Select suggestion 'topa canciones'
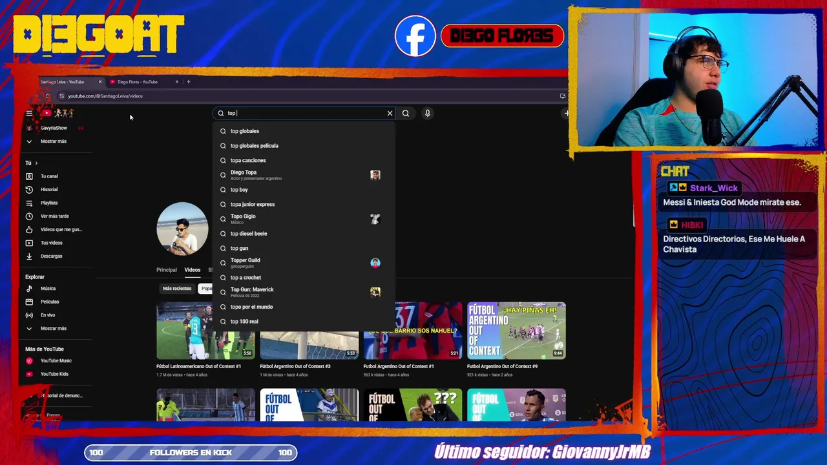 [x=304, y=160]
